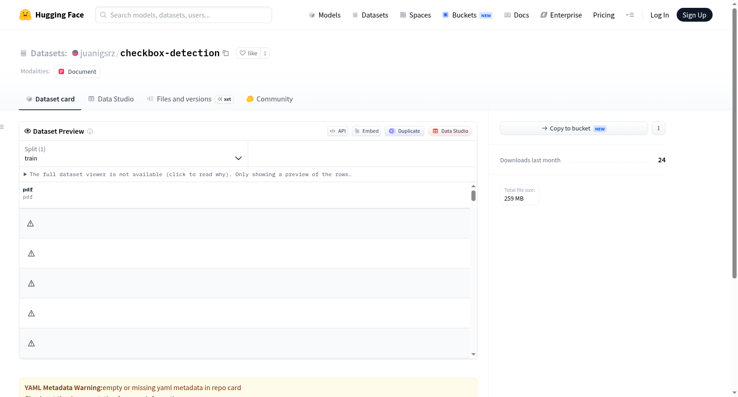This screenshot has height=397, width=738.
Task: Click the Sign Up button
Action: pyautogui.click(x=695, y=15)
